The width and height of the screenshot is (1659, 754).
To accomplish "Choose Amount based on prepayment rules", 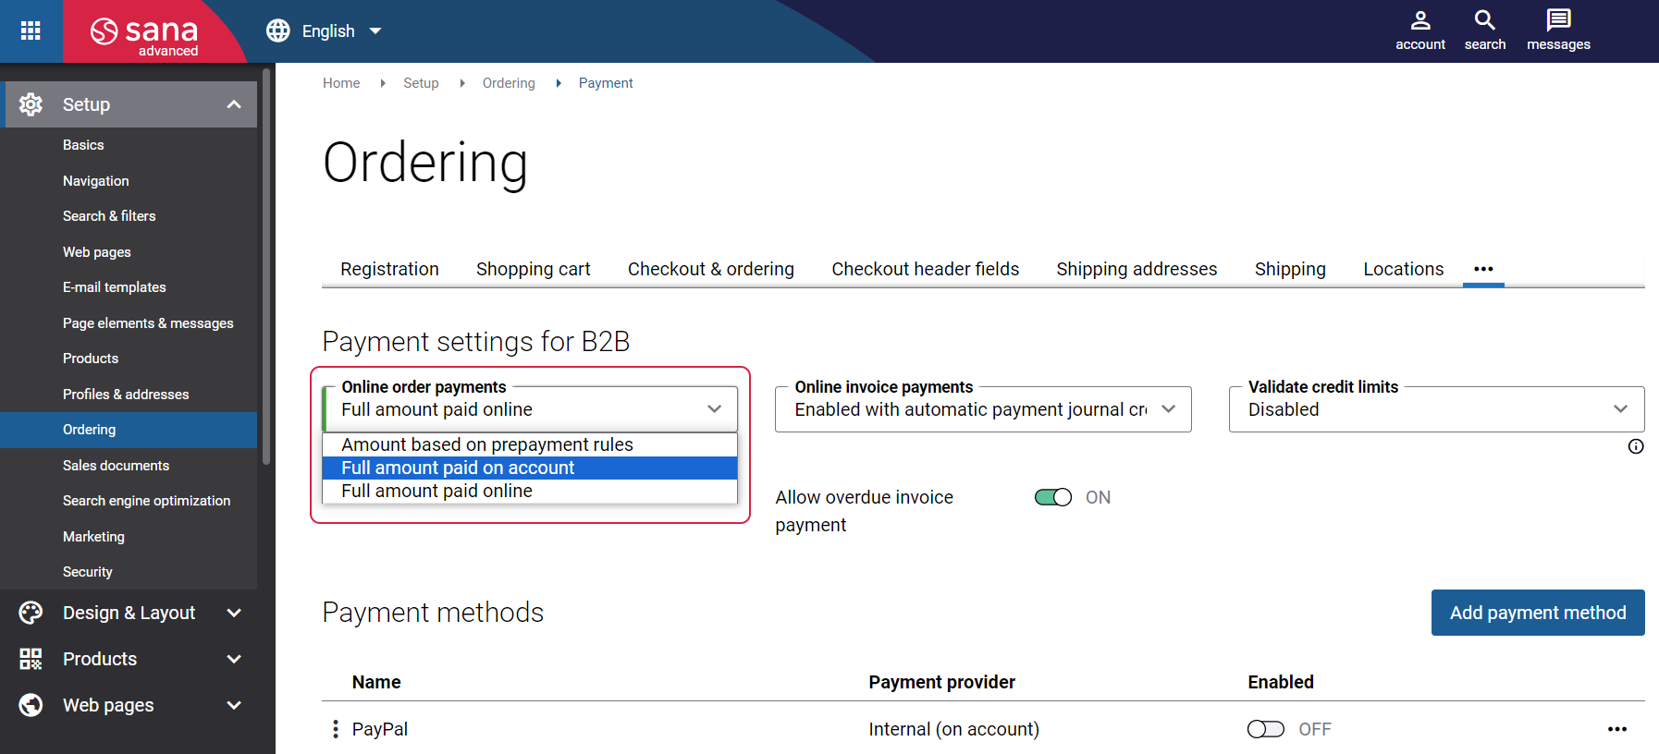I will click(530, 444).
